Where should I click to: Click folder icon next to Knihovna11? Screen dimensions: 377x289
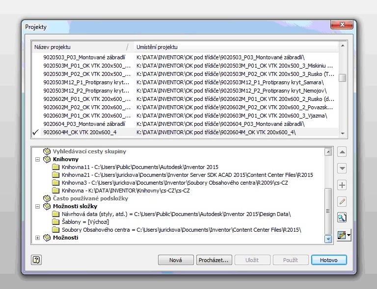click(x=56, y=167)
